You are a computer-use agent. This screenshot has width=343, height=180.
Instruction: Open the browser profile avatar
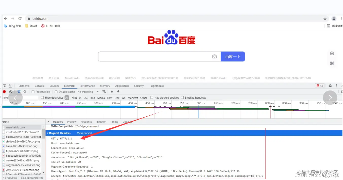pos(334,19)
